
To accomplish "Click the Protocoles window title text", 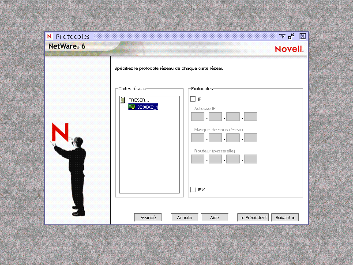I will coord(73,37).
